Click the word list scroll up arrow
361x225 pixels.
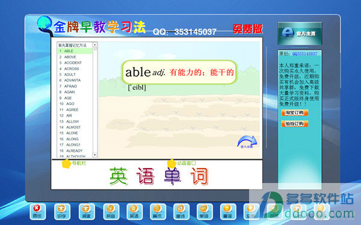coord(94,44)
